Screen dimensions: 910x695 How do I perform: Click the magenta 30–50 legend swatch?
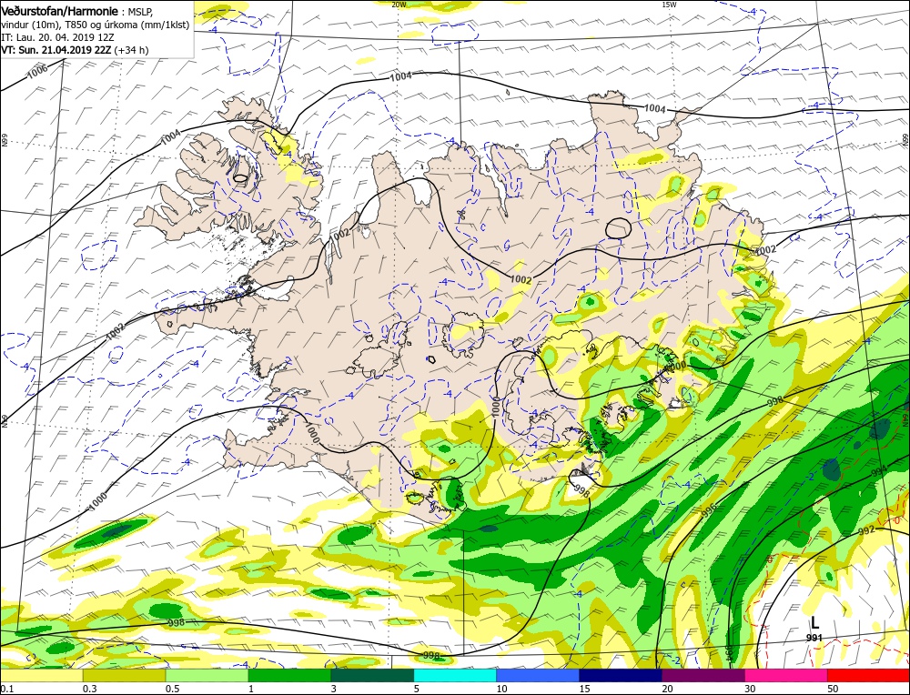[786, 675]
